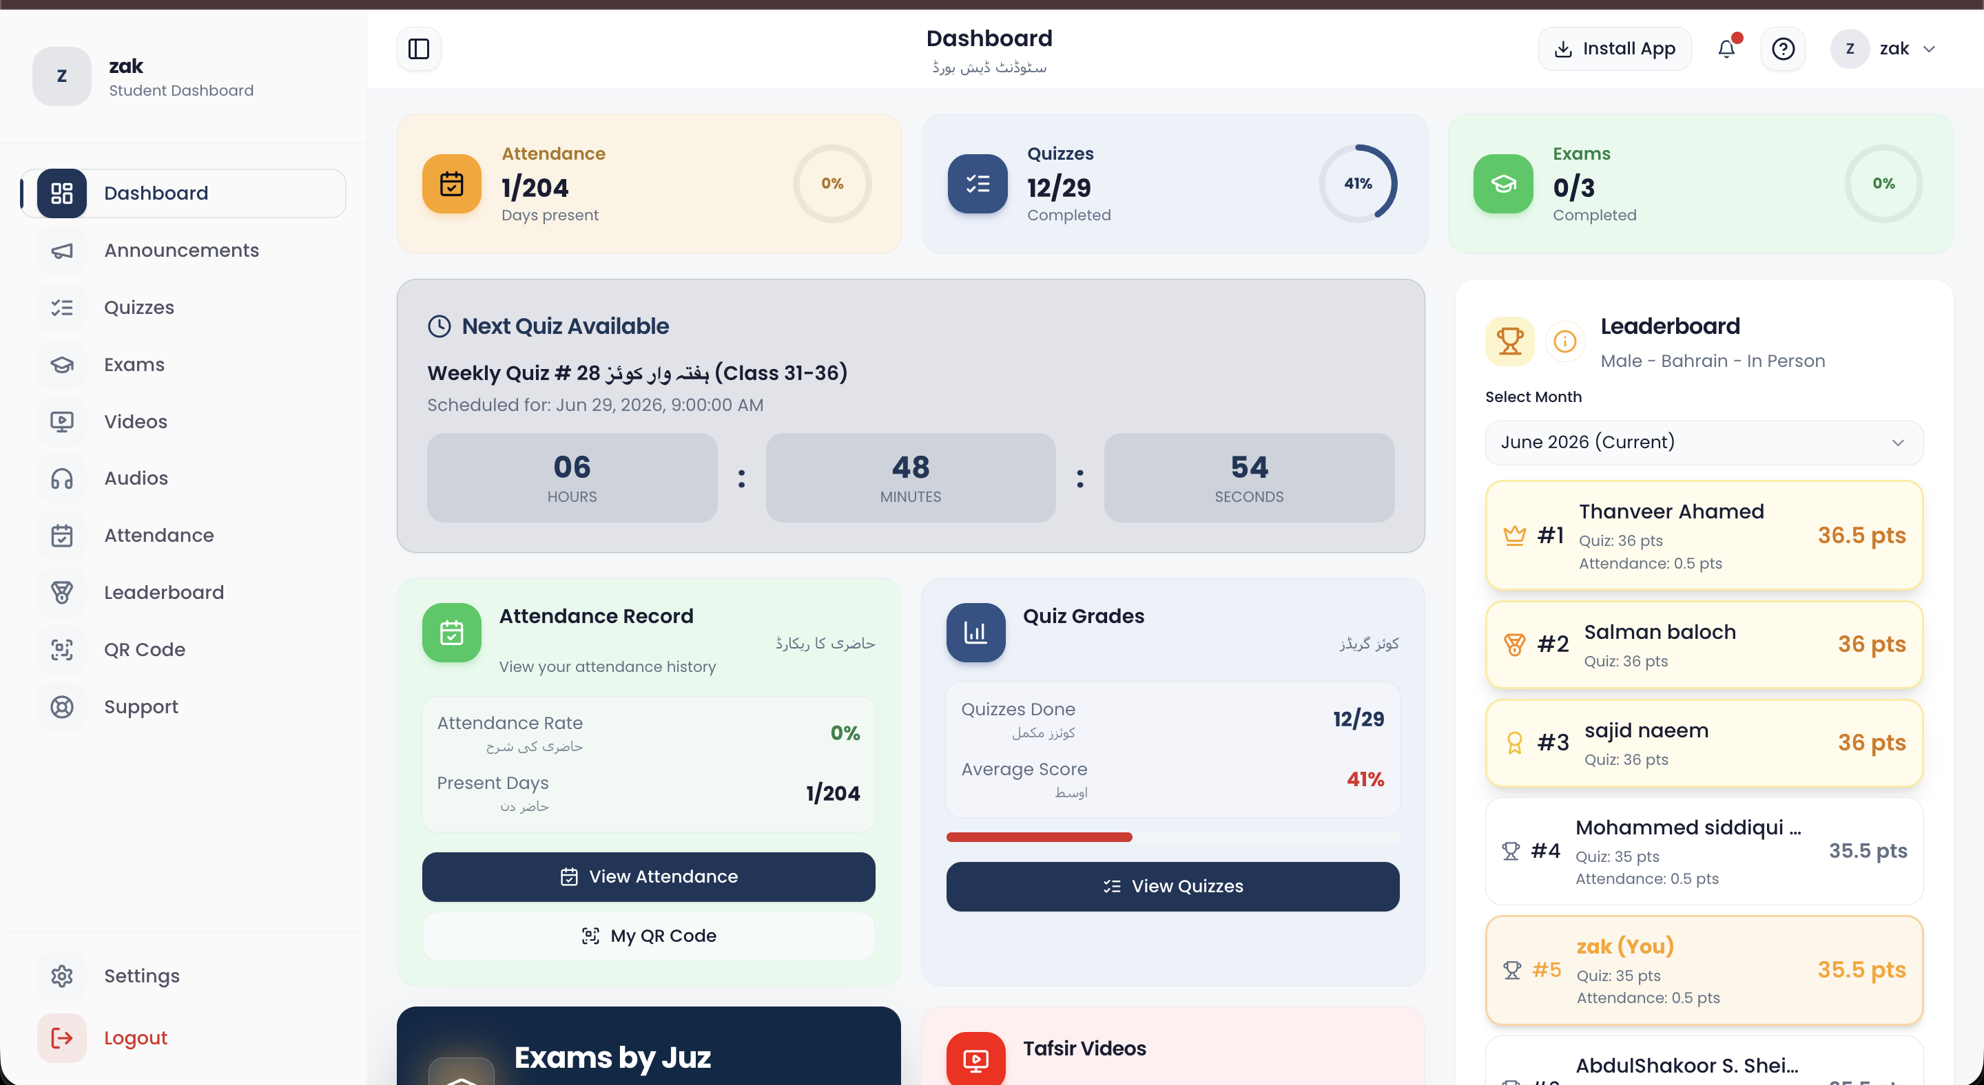Select the #2 Salman baloch leaderboard row
The image size is (1984, 1085).
point(1703,644)
